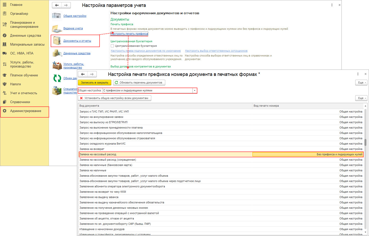Click Администрирование gear icon
The width and height of the screenshot is (369, 236).
tap(4, 111)
